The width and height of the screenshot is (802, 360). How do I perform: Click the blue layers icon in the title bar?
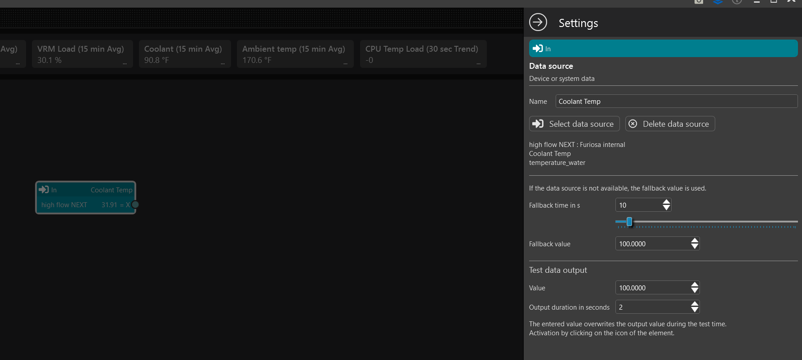click(718, 2)
